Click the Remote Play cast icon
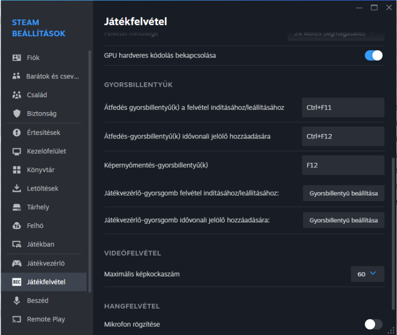Viewport: 397px width, 335px height. (17, 319)
